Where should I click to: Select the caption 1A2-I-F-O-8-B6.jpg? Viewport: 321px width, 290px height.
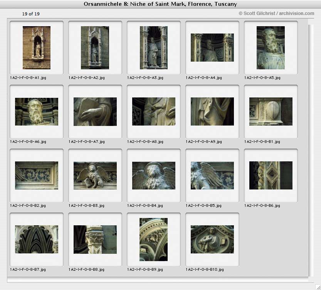262,206
